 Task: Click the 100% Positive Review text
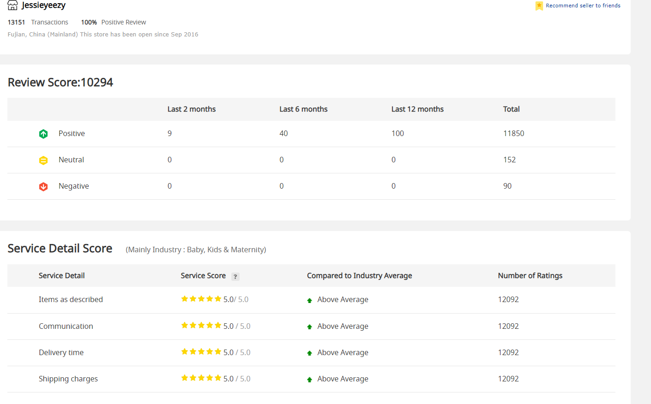point(114,22)
